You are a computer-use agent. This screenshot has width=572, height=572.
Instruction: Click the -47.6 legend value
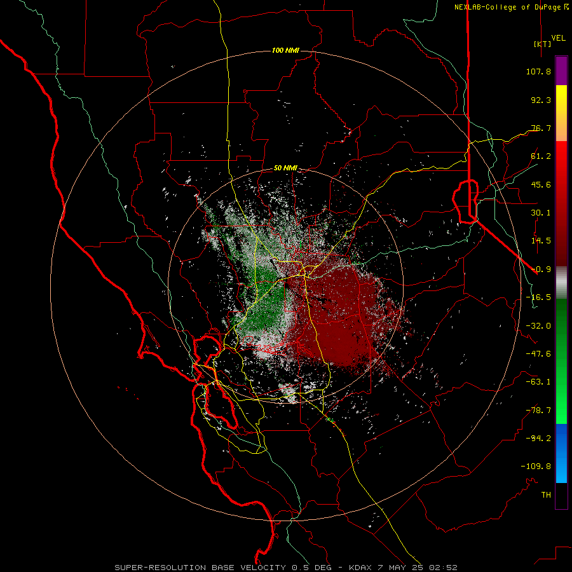tap(538, 354)
